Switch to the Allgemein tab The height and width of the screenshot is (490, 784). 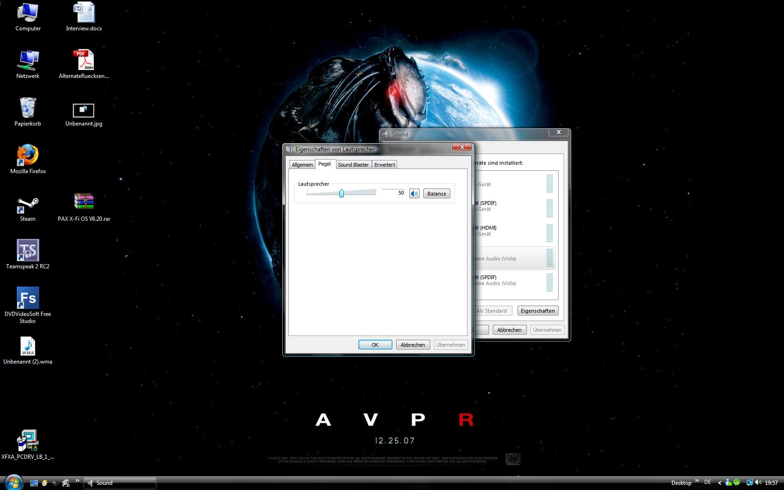302,165
